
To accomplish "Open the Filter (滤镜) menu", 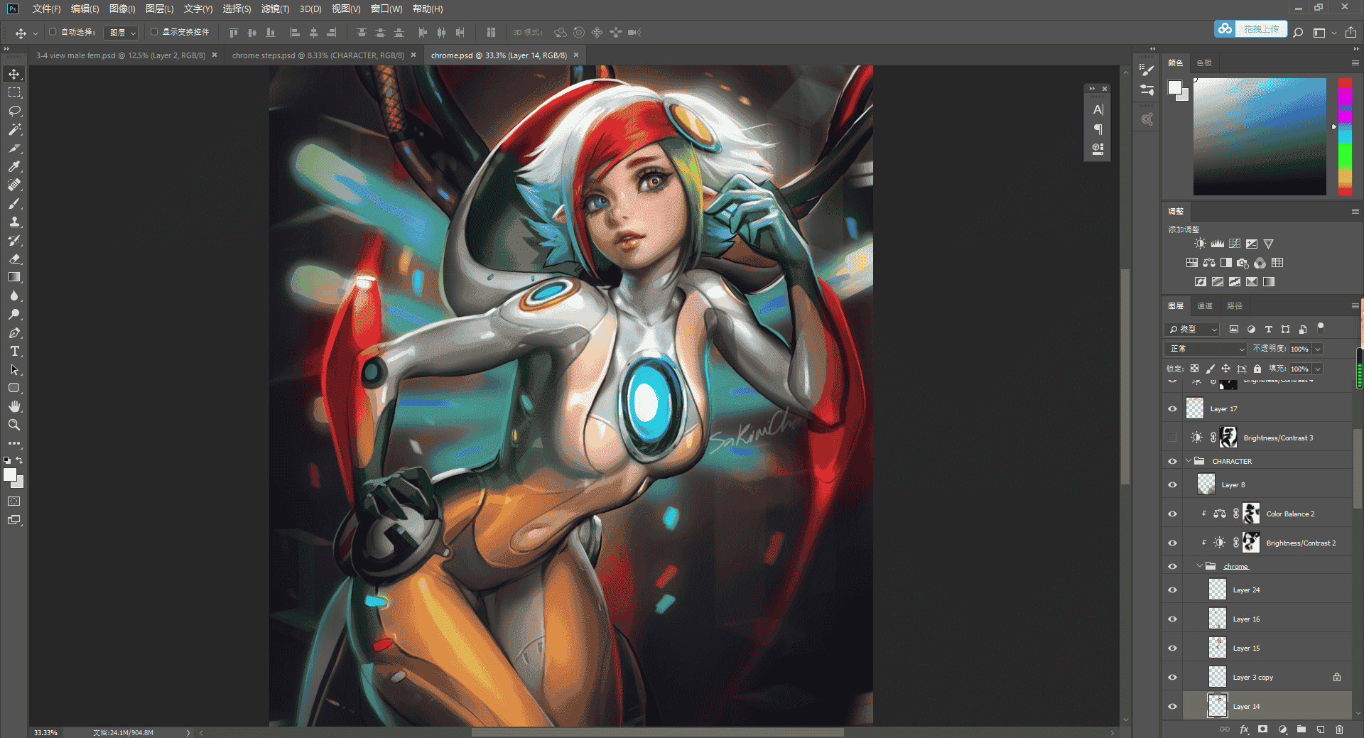I will pos(275,9).
